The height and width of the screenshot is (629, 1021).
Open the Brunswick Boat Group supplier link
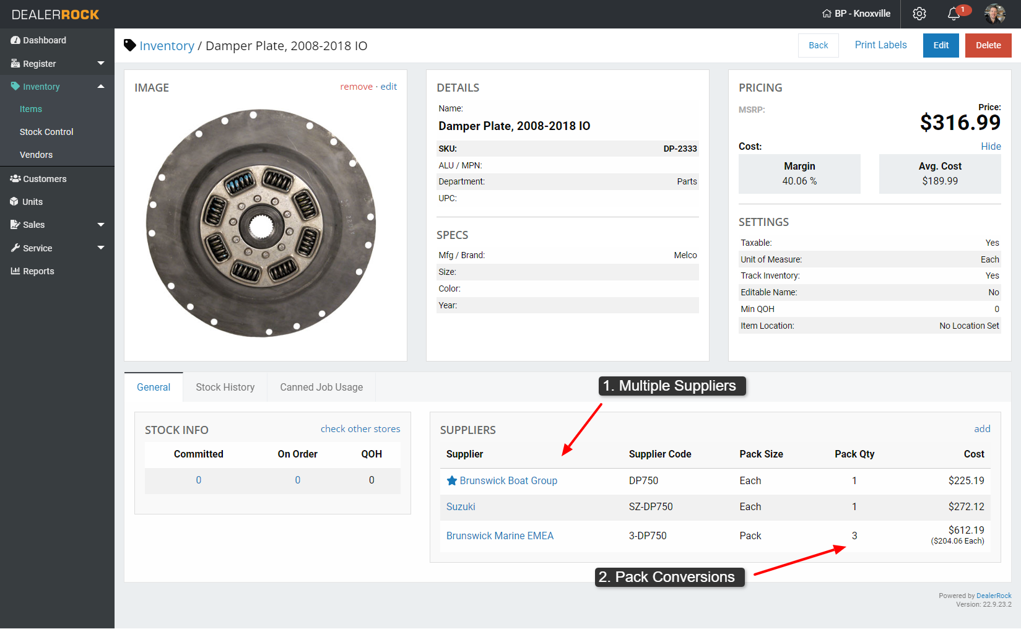tap(508, 480)
